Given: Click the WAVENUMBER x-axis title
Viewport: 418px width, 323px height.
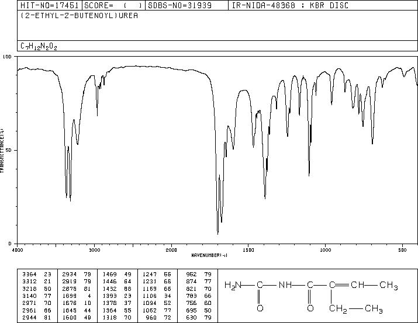Looking at the screenshot, I should (209, 255).
